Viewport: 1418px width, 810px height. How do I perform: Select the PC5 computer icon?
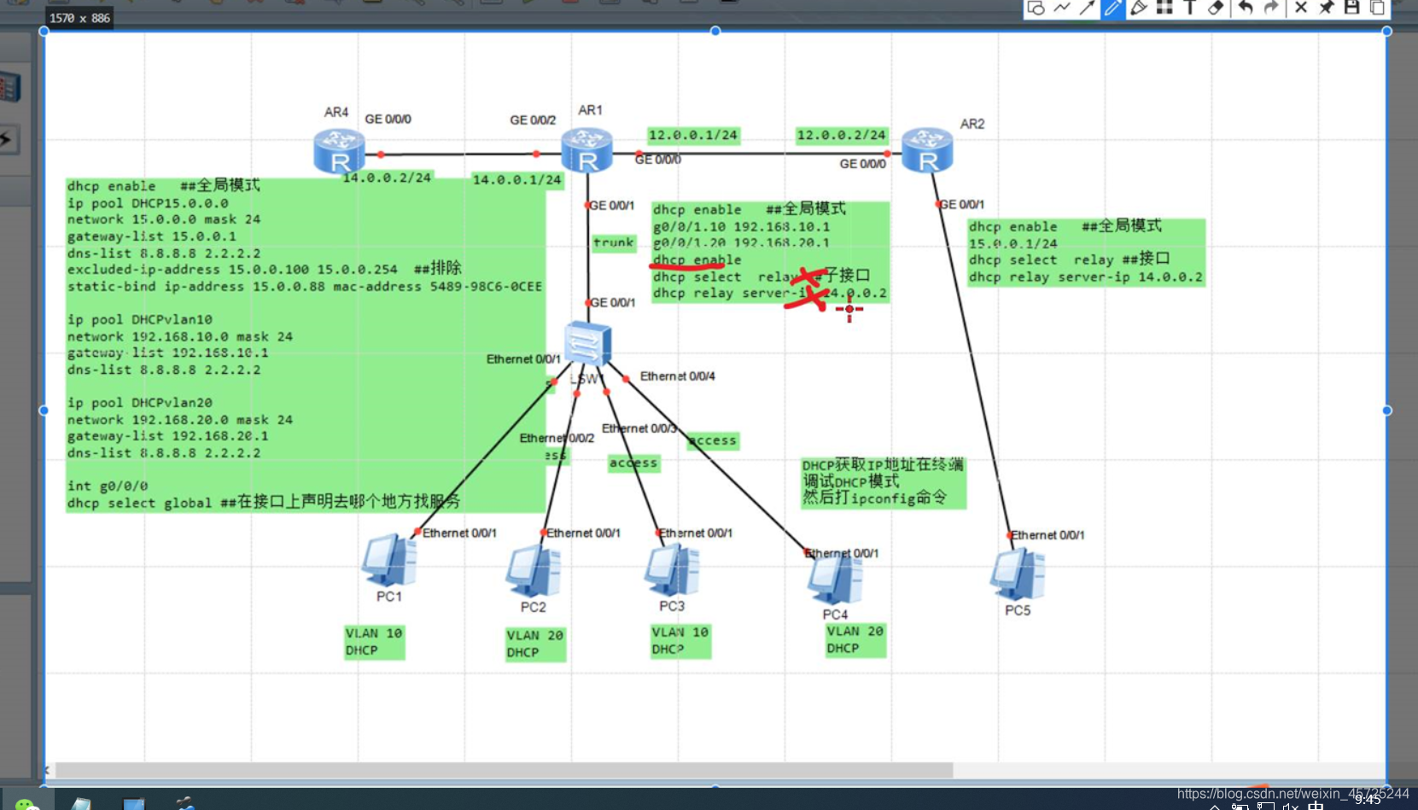click(1018, 574)
